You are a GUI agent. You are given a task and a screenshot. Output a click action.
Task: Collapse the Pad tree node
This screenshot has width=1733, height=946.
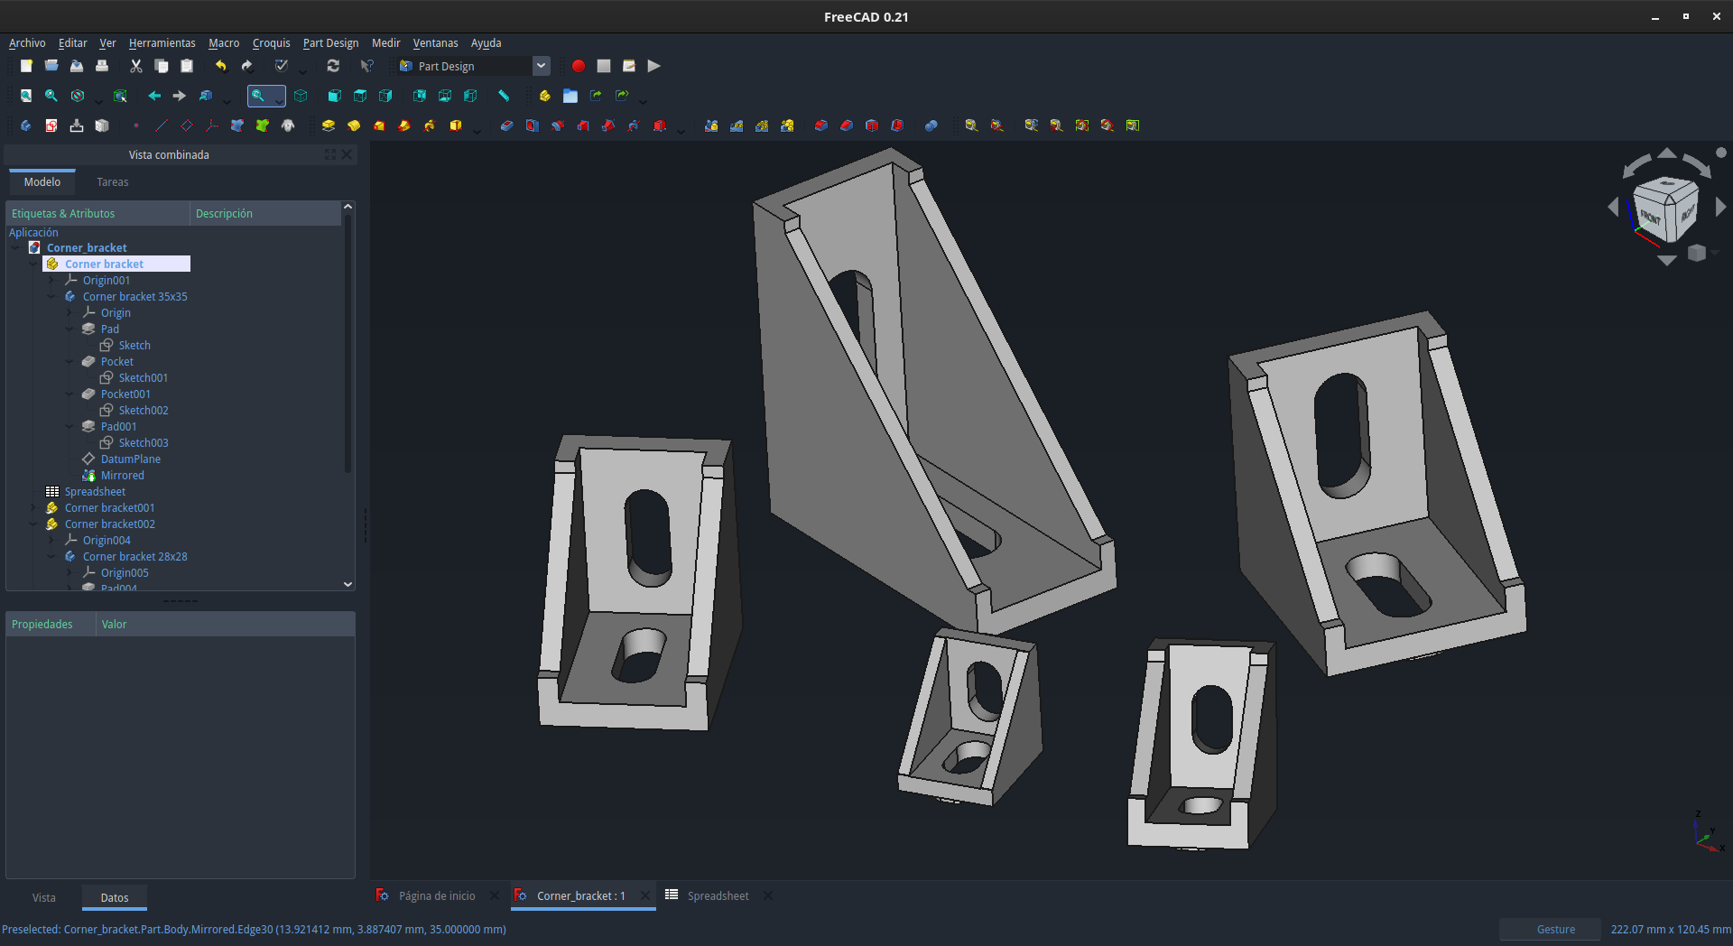[x=70, y=329]
